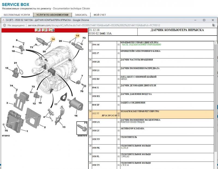The height and width of the screenshot is (169, 218).
Task: Click part number 16 on the diagram
Action: [x=75, y=116]
